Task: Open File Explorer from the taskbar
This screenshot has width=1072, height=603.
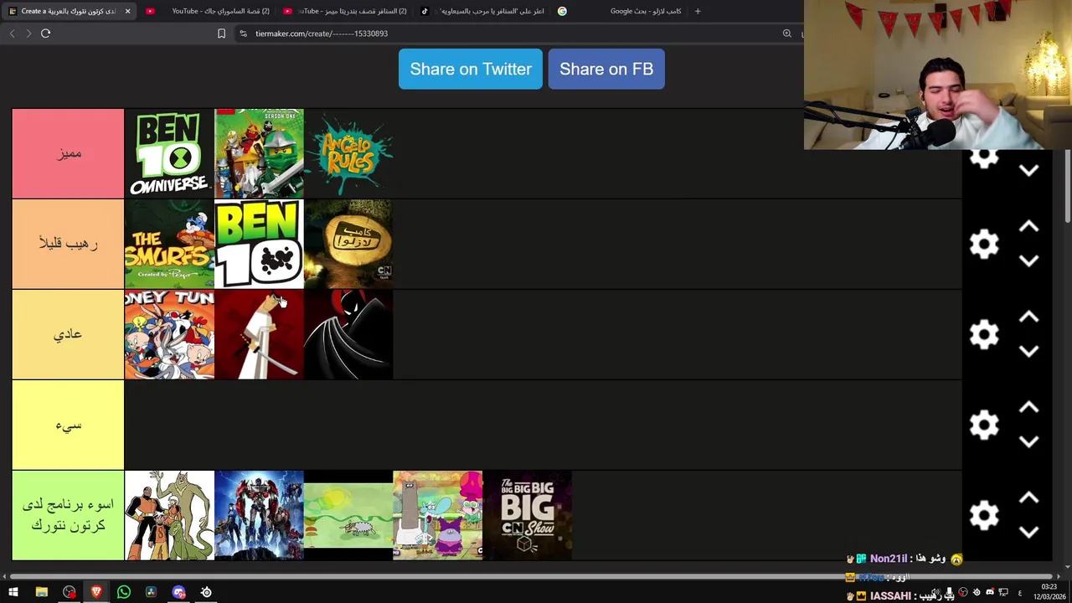Action: click(x=41, y=592)
